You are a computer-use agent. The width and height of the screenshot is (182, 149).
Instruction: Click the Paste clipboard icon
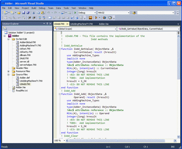point(43,13)
